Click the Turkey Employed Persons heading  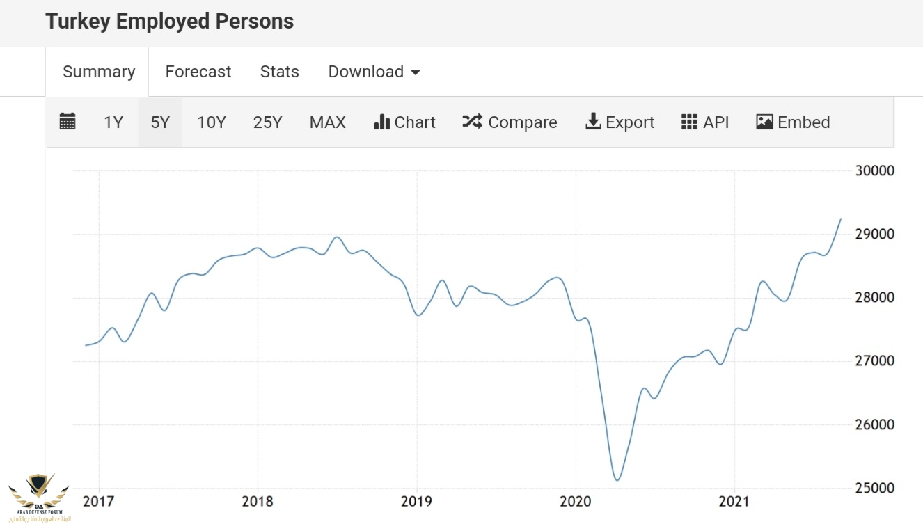pyautogui.click(x=170, y=22)
